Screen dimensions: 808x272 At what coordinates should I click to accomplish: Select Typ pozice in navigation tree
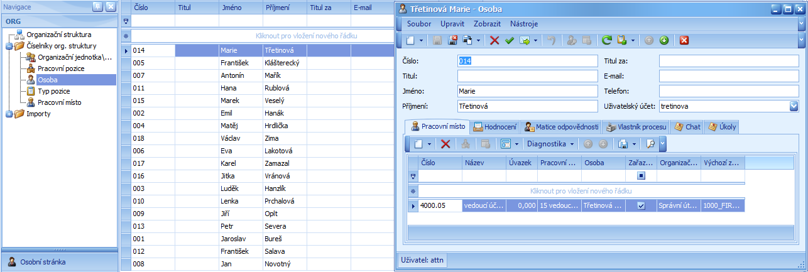[x=53, y=91]
